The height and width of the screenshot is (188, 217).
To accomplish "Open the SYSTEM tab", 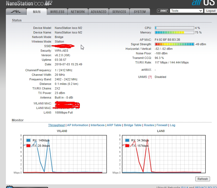I will click(140, 12).
